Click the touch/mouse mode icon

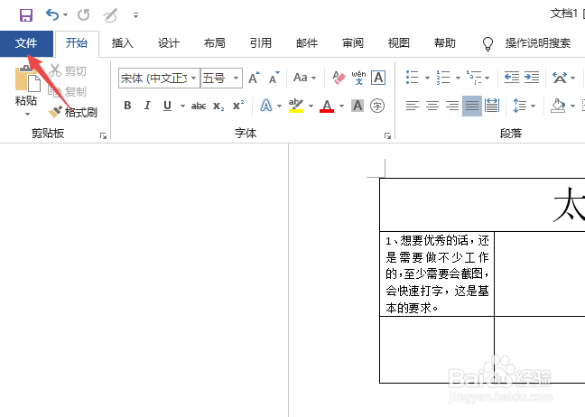point(110,15)
